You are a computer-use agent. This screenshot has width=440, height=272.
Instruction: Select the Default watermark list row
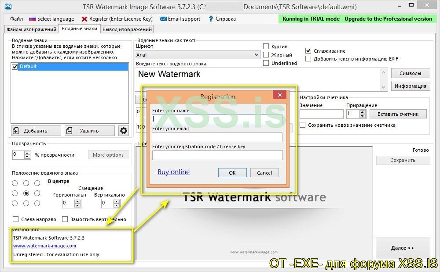(73, 66)
